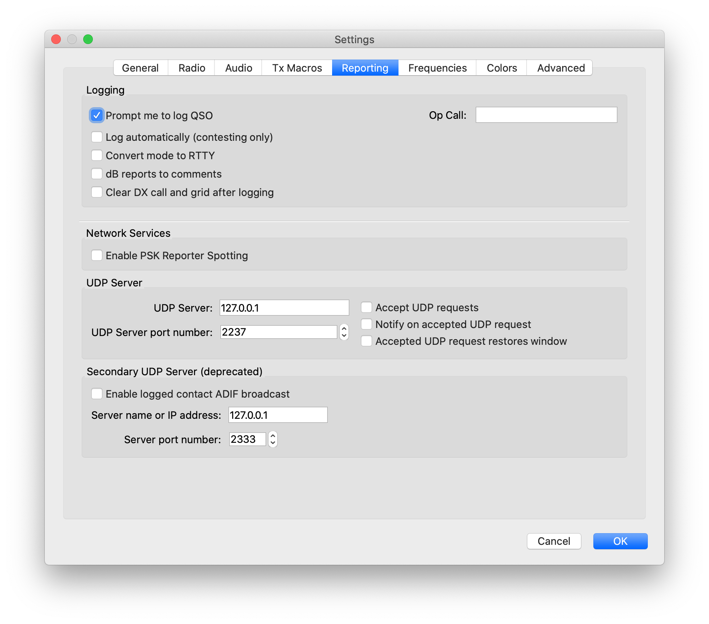Tick Clear DX call and grid after logging
The height and width of the screenshot is (624, 709).
pyautogui.click(x=97, y=192)
